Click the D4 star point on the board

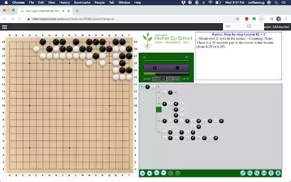(x=30, y=148)
